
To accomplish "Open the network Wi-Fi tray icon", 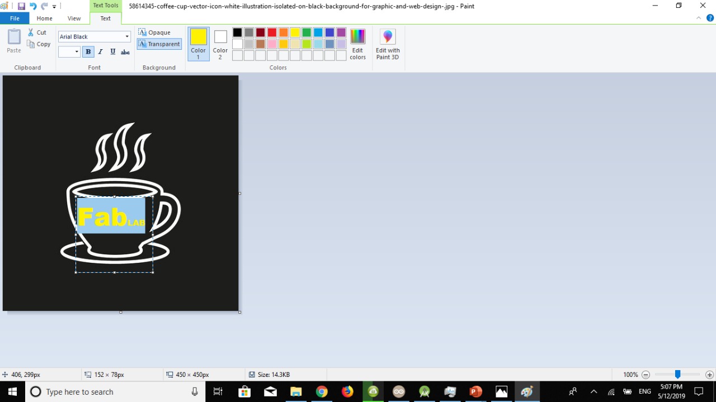I will [611, 391].
